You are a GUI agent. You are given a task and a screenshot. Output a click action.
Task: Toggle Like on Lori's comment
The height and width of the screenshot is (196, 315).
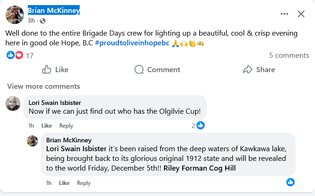click(46, 126)
